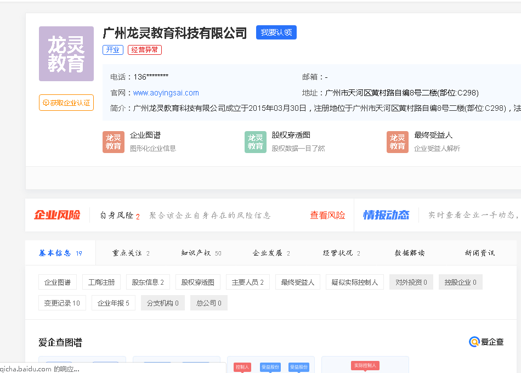Jump to 股东信息 section
Image resolution: width=521 pixels, height=373 pixels.
(148, 282)
